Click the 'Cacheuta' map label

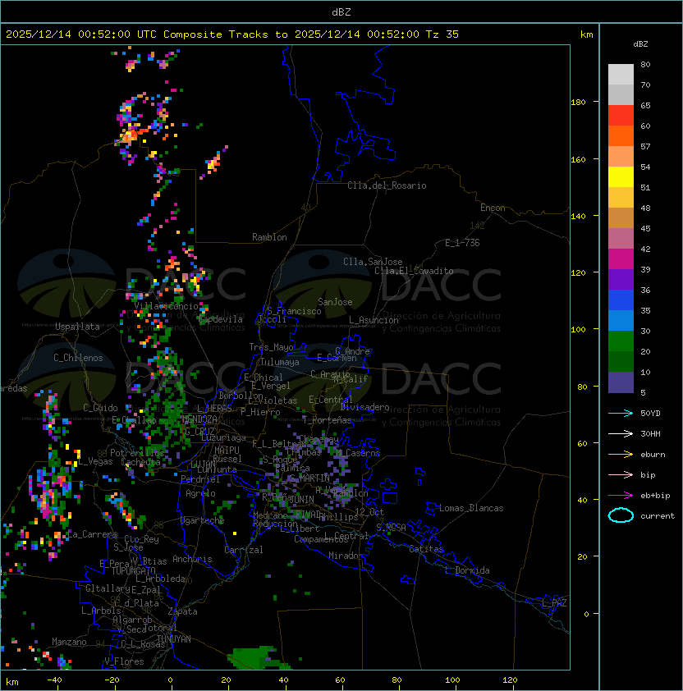coord(140,462)
